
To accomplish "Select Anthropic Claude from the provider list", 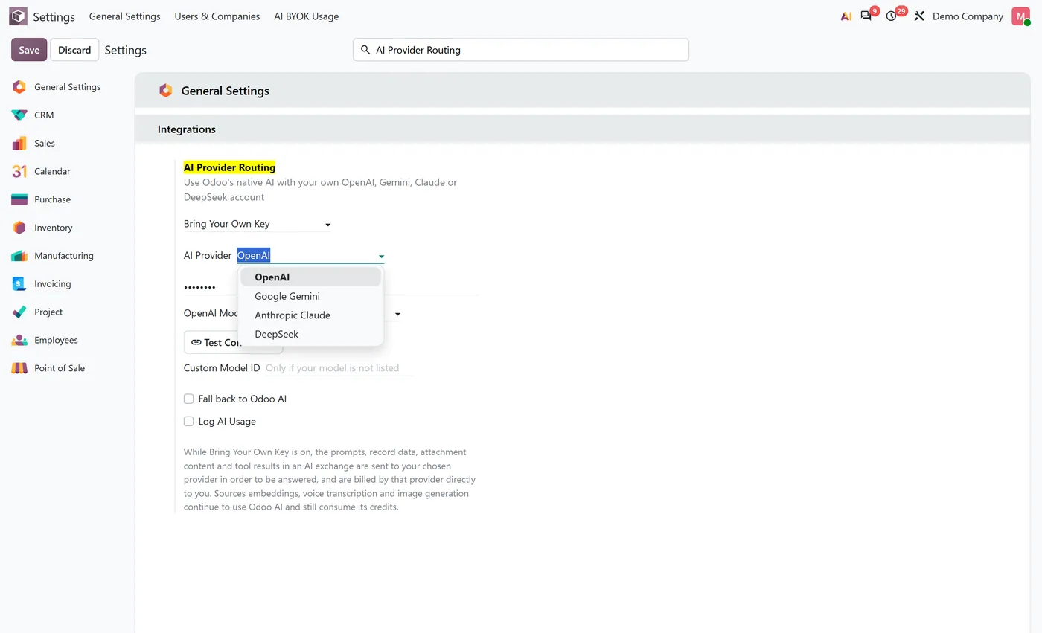I will (310, 315).
